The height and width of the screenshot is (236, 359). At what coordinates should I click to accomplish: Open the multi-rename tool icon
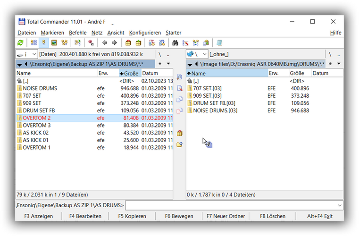pyautogui.click(x=185, y=43)
